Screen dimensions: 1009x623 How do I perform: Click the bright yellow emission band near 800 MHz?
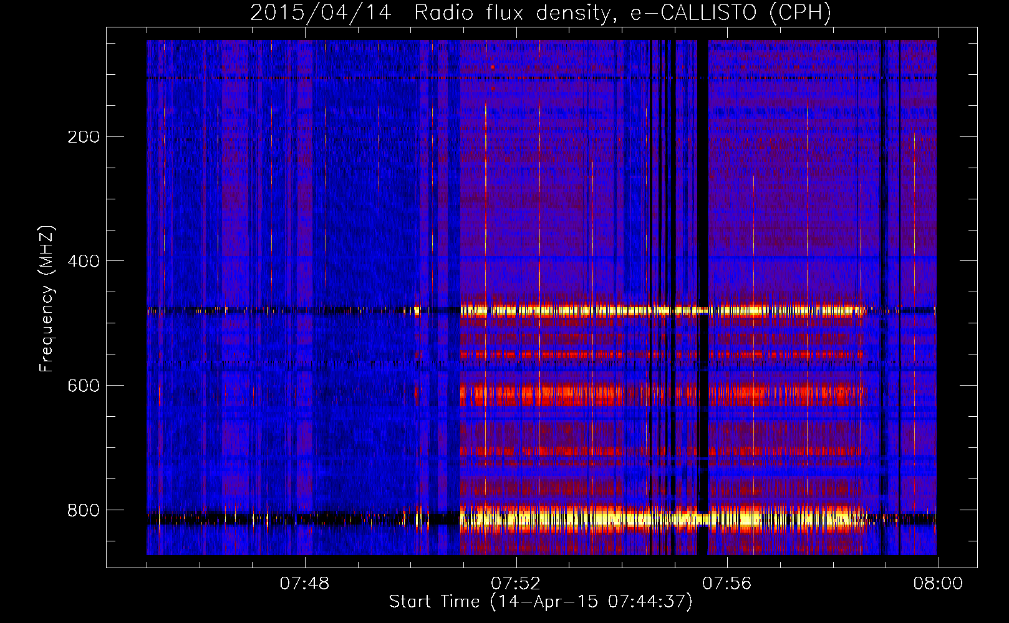[x=663, y=518]
